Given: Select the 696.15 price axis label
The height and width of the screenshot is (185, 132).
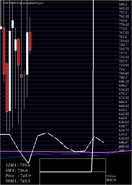Looking at the screenshot, I should (124, 82).
